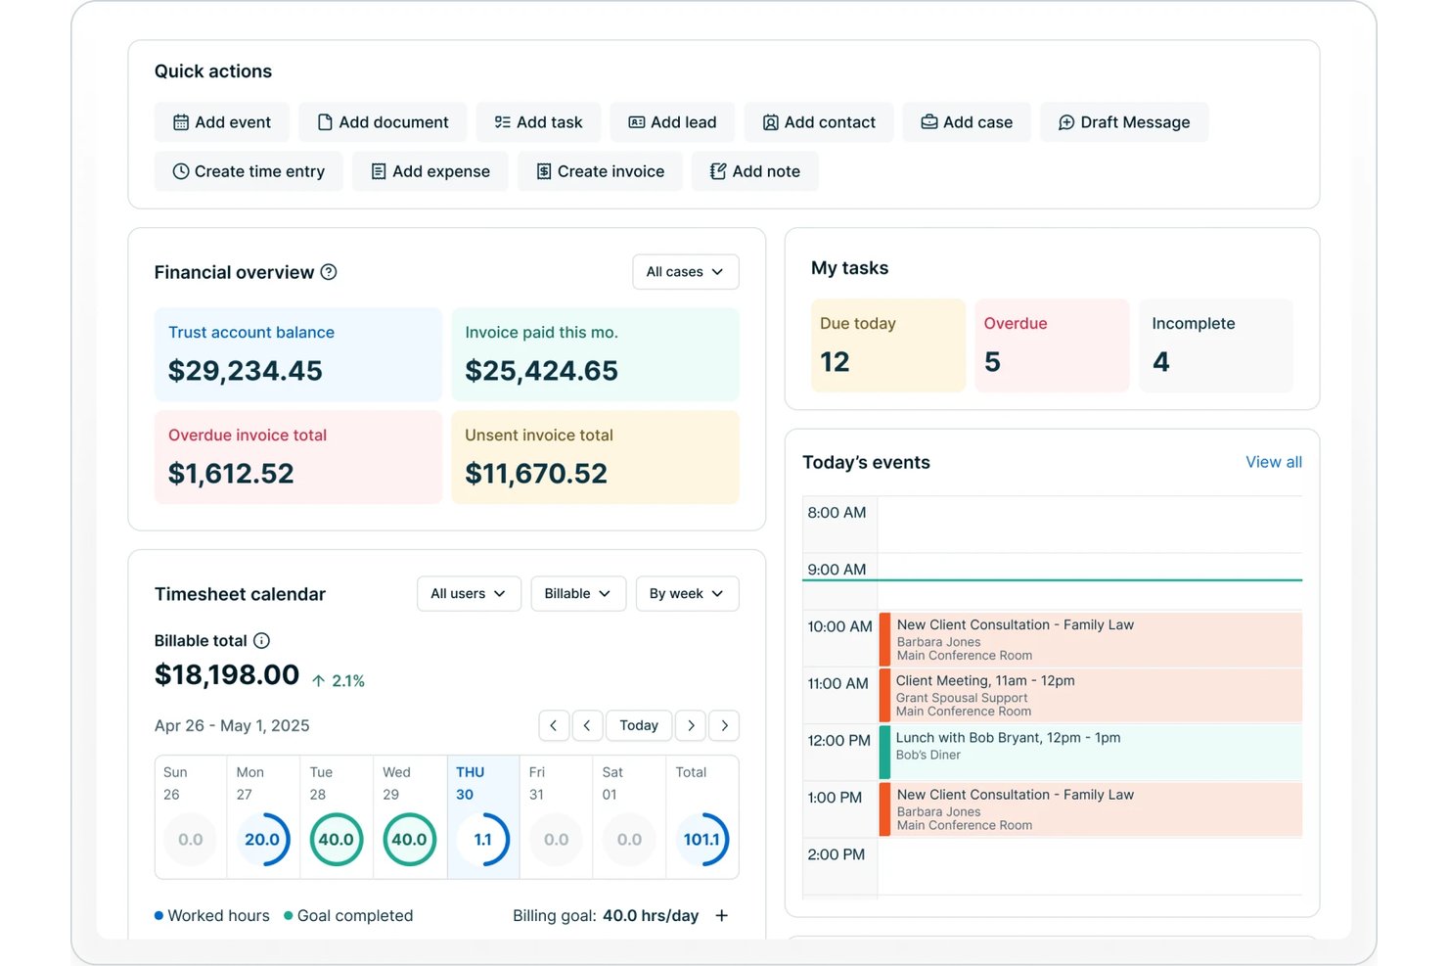Click Tuesday 28's 40.0 hours ring
The height and width of the screenshot is (966, 1448).
336,840
